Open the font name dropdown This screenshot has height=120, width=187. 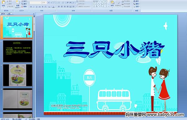point(41,2)
